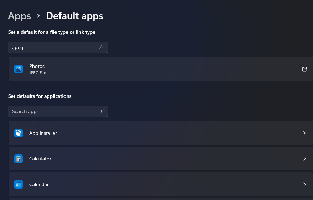Image resolution: width=313 pixels, height=200 pixels.
Task: Open the external link icon on Photos row
Action: point(304,69)
